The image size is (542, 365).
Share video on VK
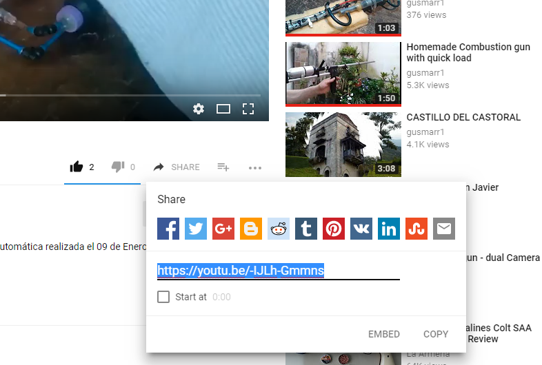point(361,229)
